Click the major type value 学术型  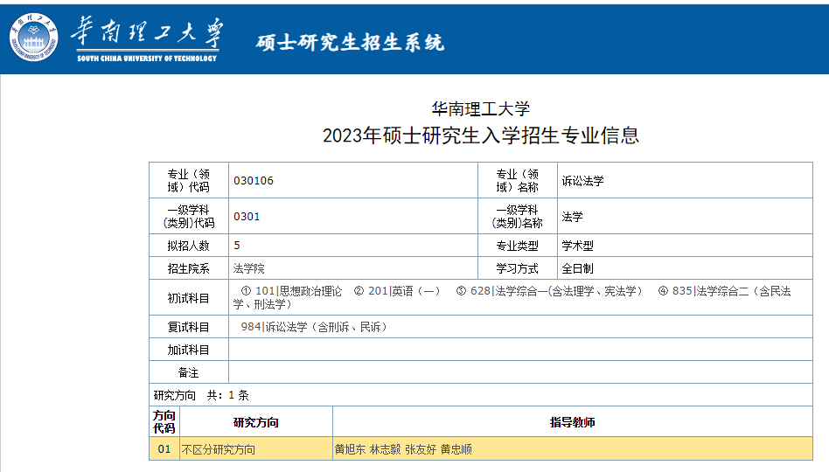[577, 246]
